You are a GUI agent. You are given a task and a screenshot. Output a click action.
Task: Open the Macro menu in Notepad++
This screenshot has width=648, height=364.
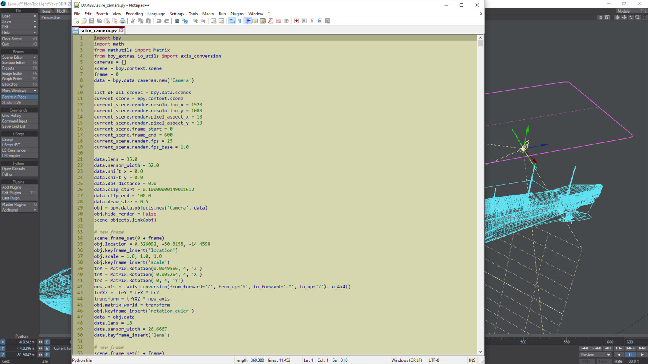[208, 14]
